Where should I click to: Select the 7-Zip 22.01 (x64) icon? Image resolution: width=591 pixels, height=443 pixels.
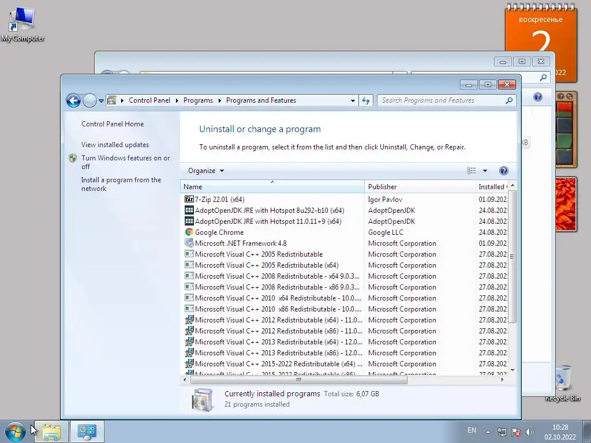[189, 199]
